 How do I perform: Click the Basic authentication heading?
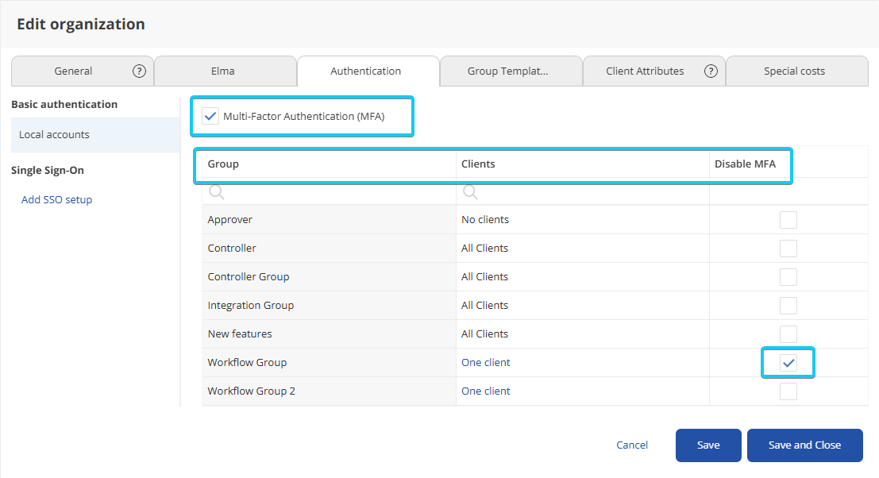[x=64, y=104]
